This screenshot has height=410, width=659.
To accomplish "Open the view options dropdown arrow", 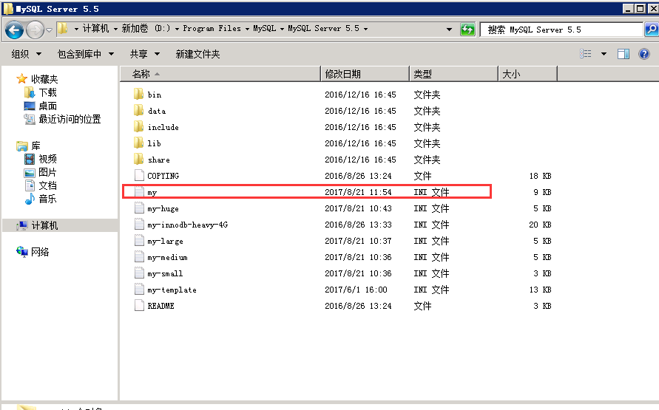I will coord(604,54).
